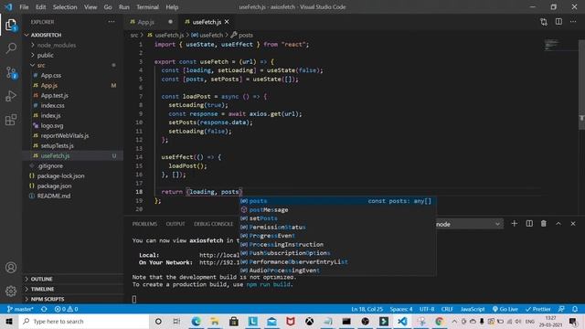Screen dimensions: 585x329
Task: Open the Explorer view in activity bar
Action: coord(11,25)
